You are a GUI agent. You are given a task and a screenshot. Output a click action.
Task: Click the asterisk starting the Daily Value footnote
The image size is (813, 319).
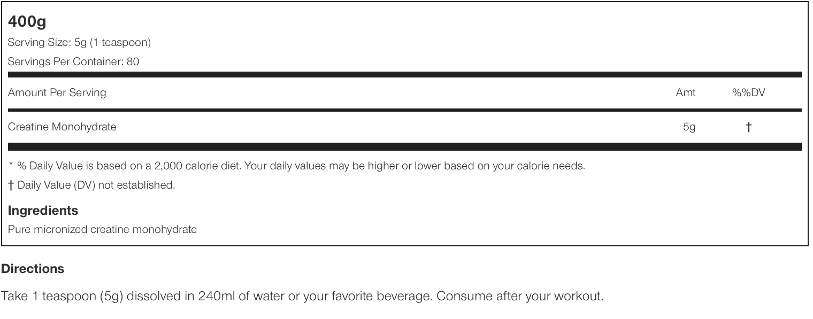tap(11, 166)
